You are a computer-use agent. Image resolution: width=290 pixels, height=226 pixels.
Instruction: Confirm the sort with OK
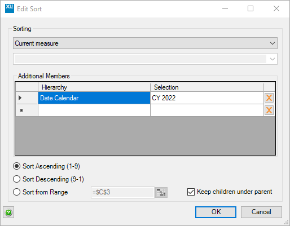[216, 212]
